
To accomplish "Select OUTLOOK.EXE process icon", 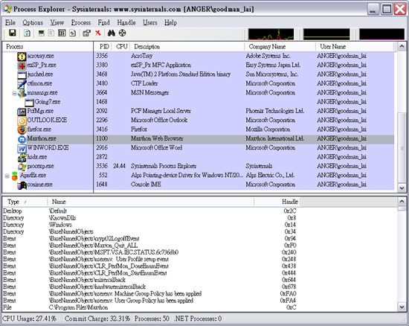I will click(x=22, y=121).
